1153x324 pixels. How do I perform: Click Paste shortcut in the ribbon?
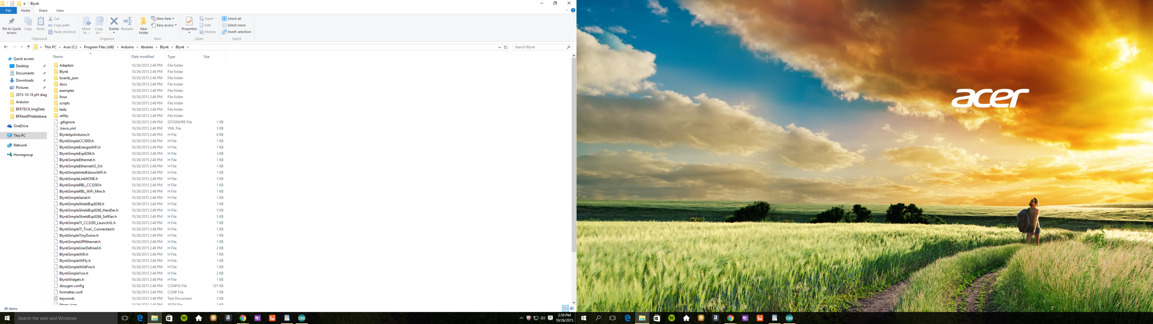pyautogui.click(x=62, y=32)
